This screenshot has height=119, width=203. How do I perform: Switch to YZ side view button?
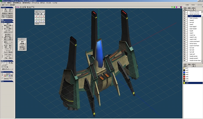click(x=5, y=76)
